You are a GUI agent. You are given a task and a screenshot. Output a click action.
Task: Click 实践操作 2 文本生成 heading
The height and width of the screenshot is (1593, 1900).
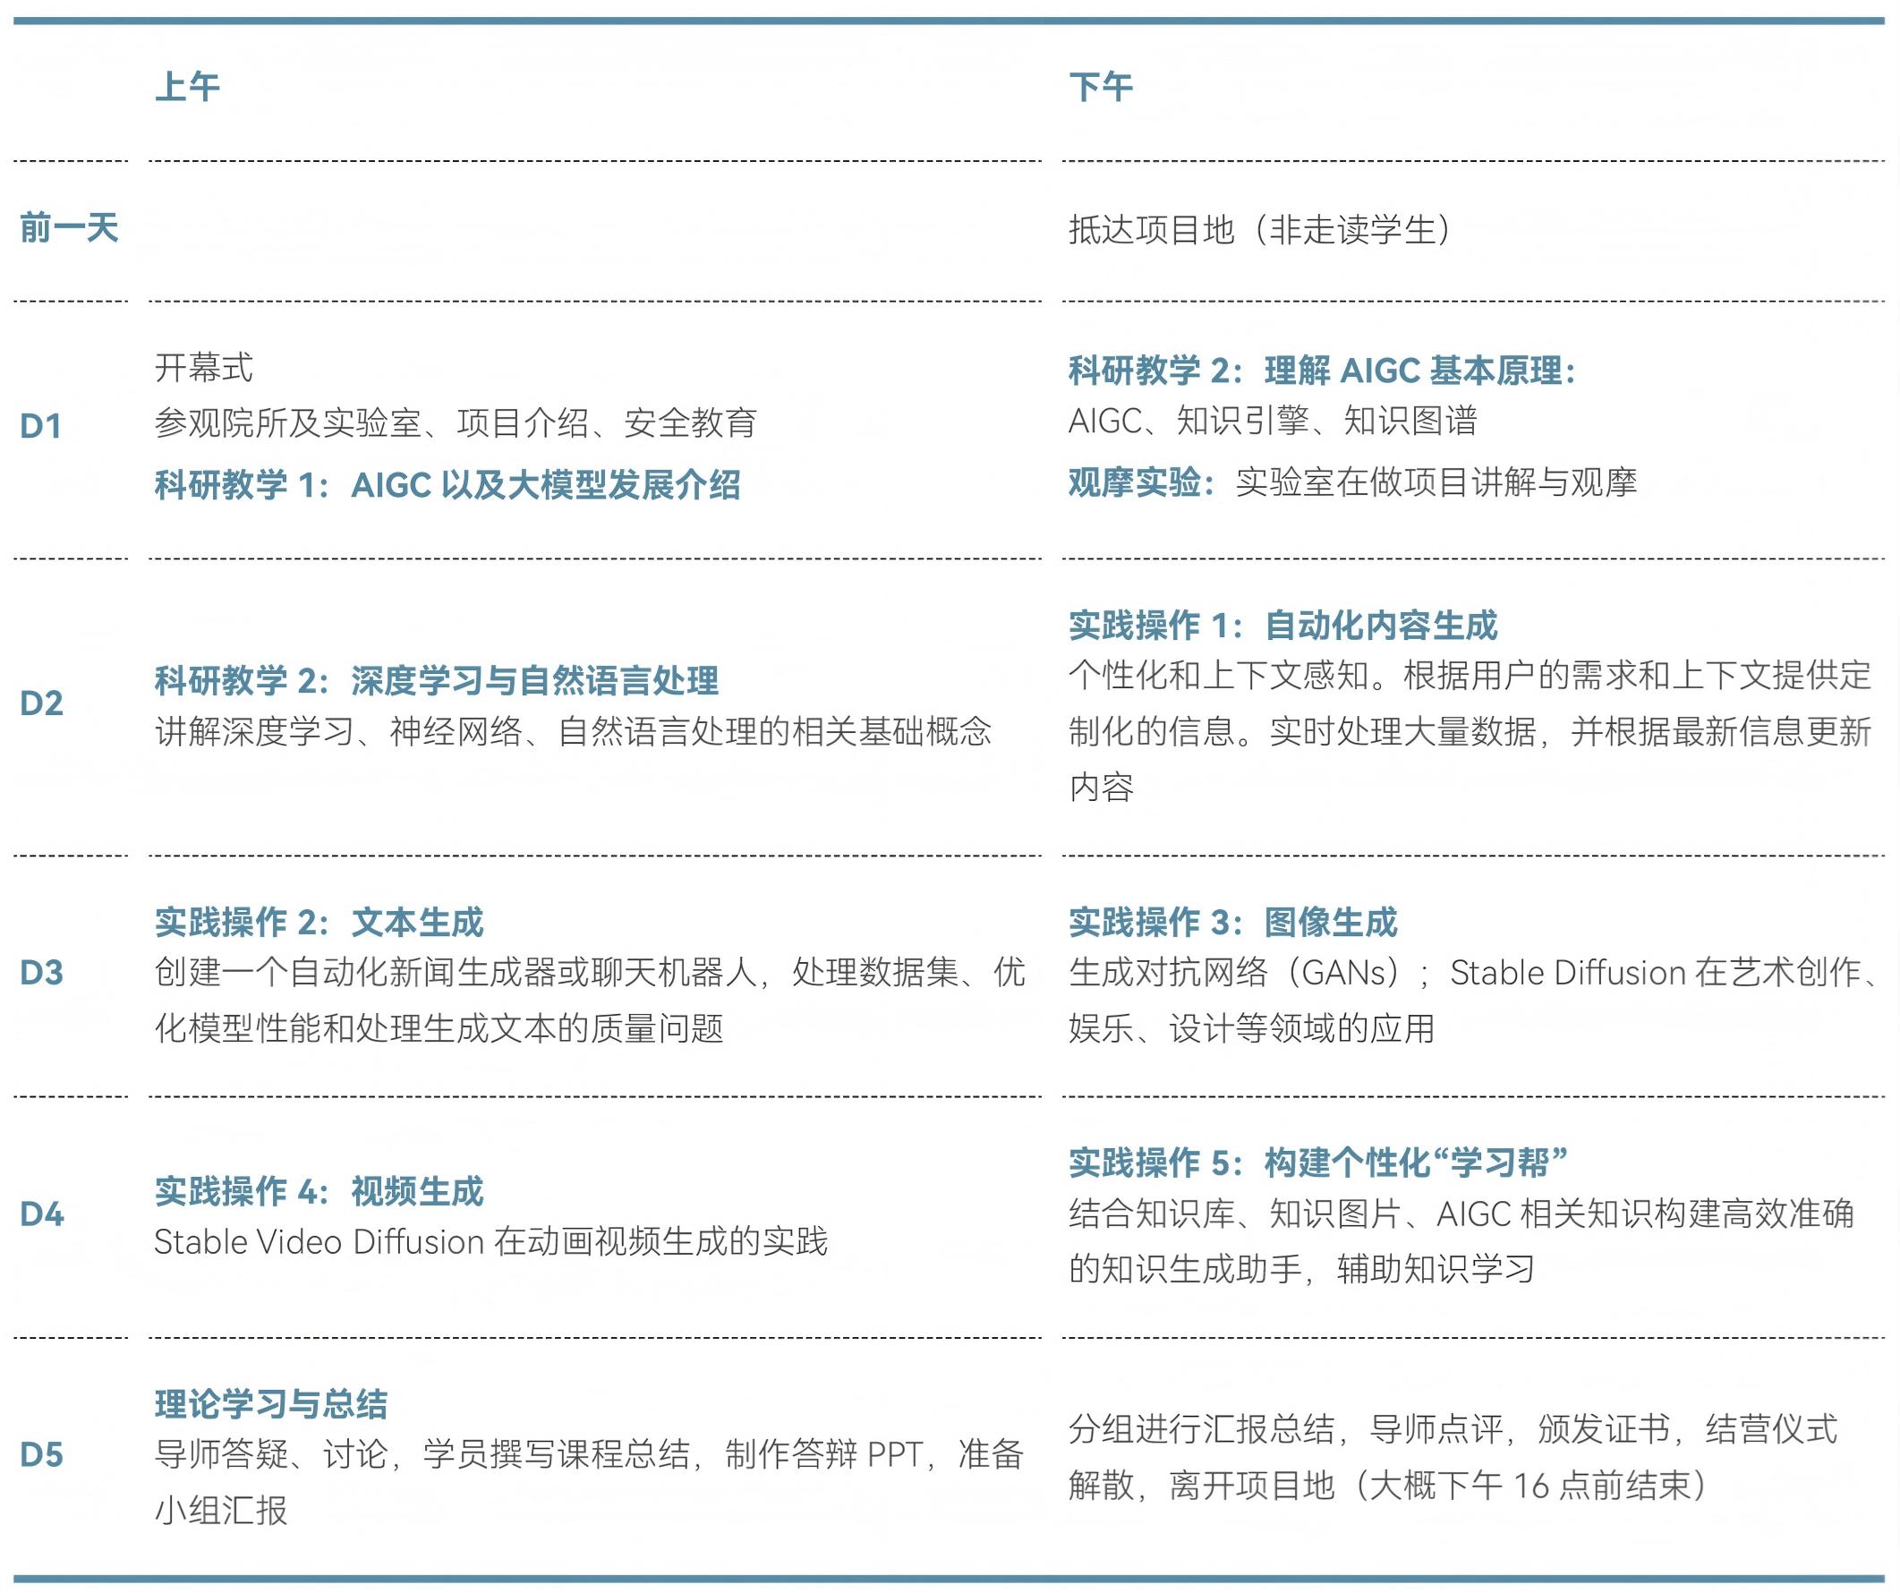[x=319, y=923]
